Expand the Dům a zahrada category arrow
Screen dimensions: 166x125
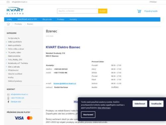tap(6, 67)
